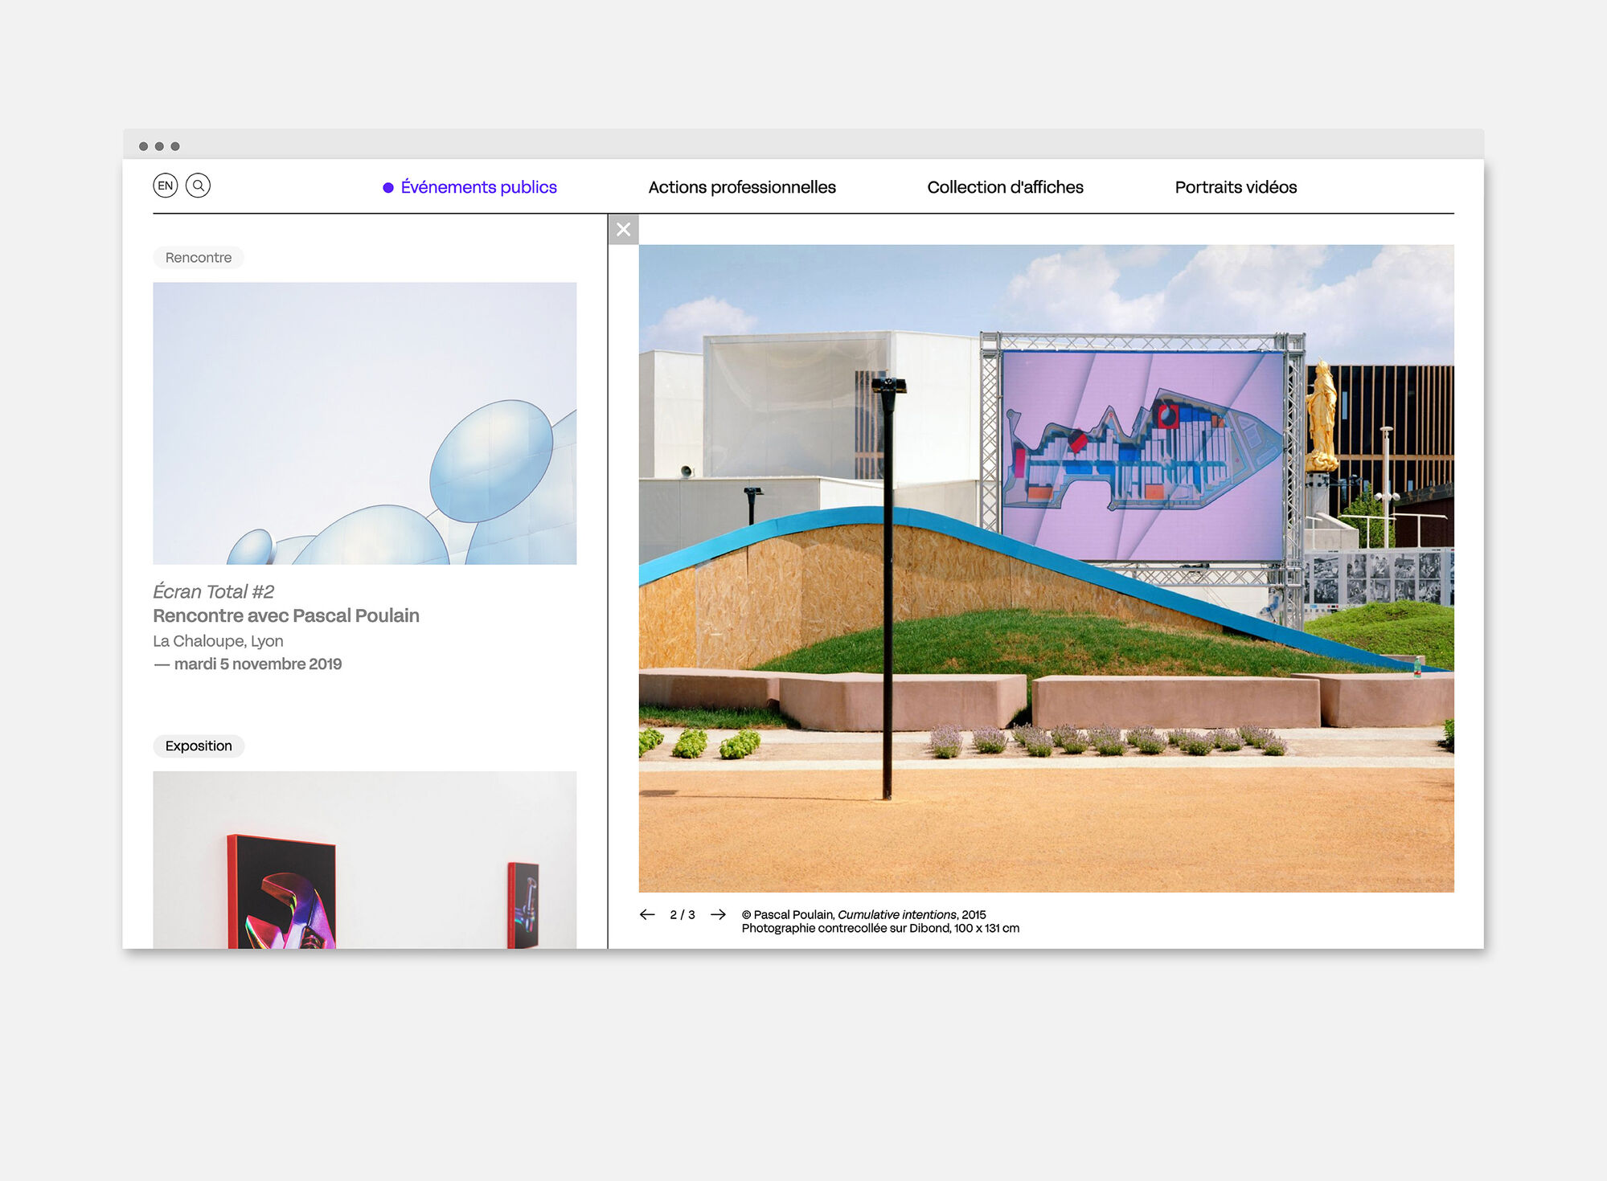Open the Collection d'affiches section
The height and width of the screenshot is (1181, 1607).
[1005, 186]
